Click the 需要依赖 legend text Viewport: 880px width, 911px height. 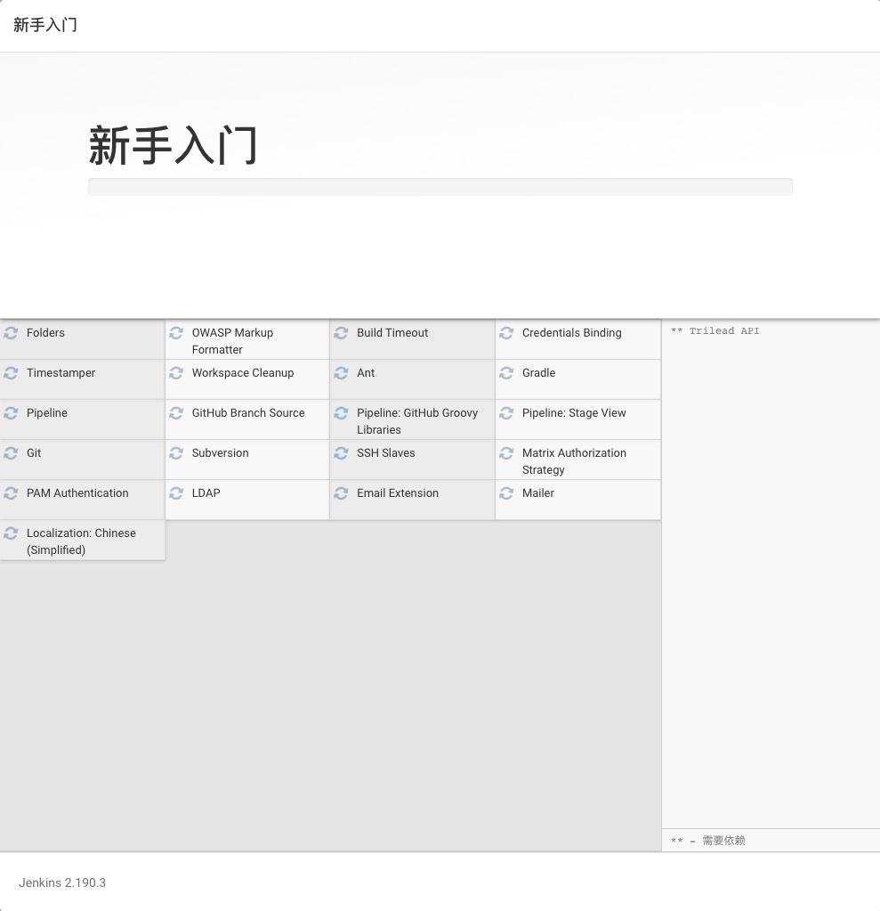723,841
